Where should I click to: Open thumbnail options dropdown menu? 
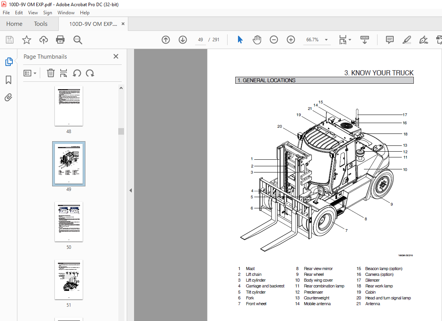(30, 73)
